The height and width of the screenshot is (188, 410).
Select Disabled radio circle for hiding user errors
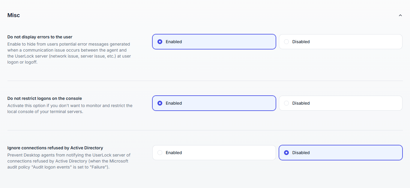286,42
